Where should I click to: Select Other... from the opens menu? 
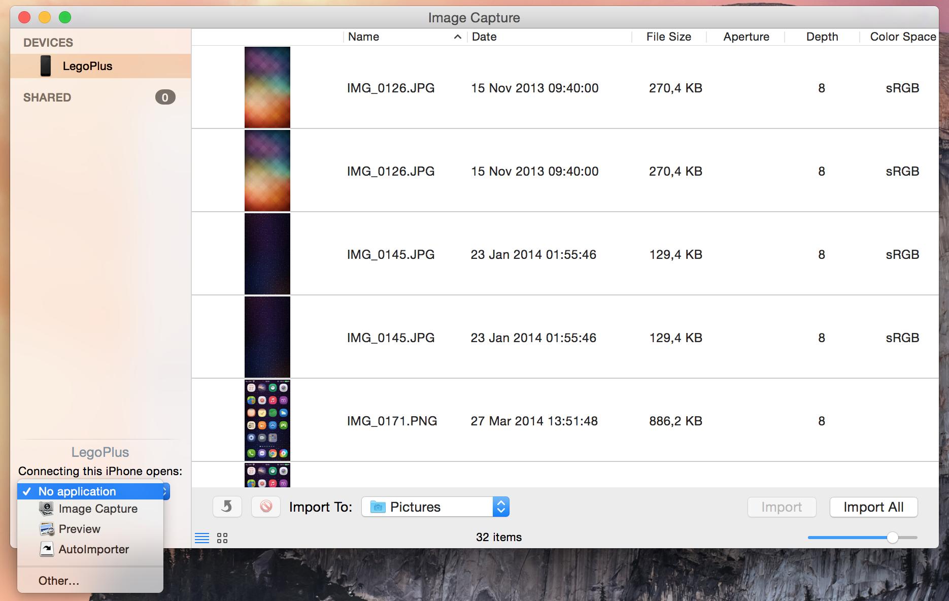tap(58, 580)
